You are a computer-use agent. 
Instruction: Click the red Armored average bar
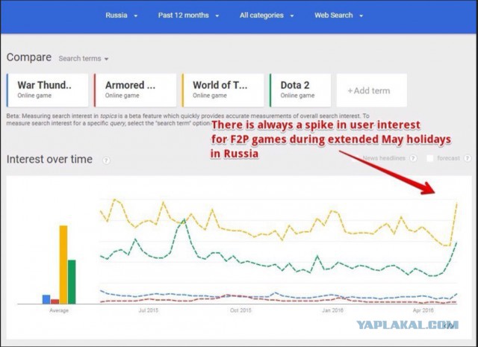point(55,301)
